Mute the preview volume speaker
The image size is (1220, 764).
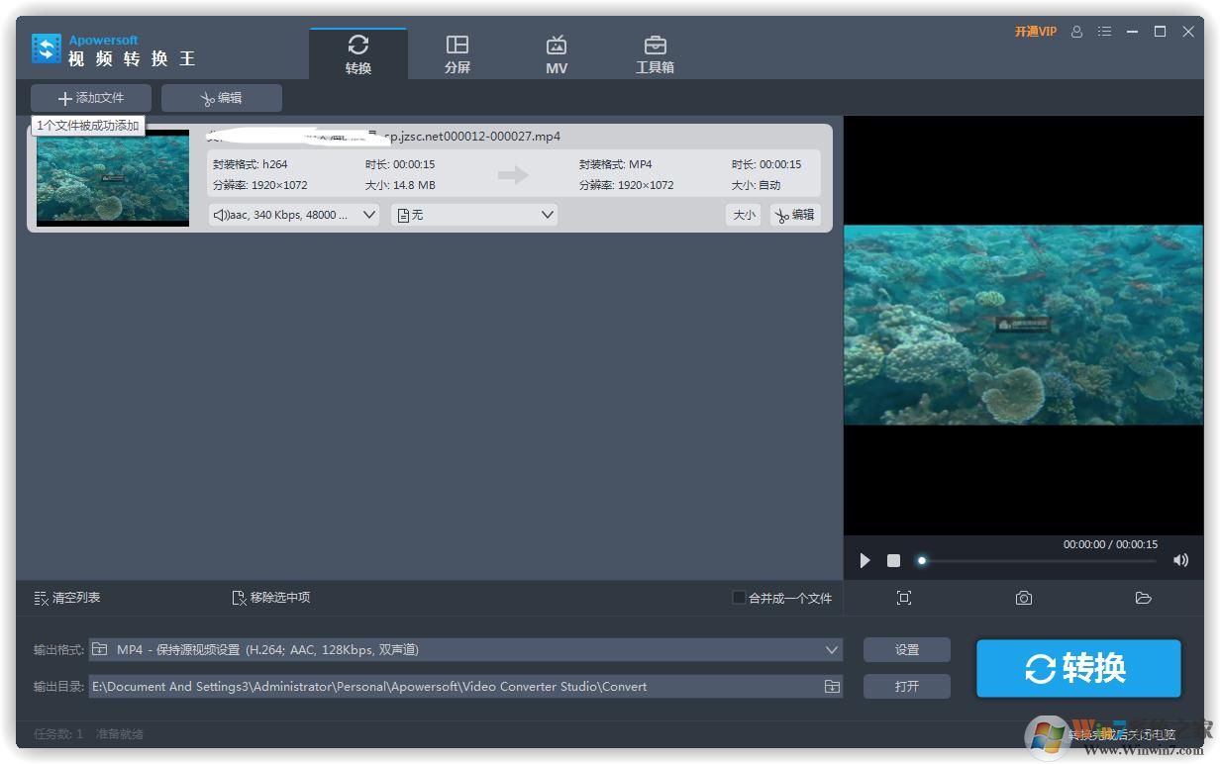[x=1180, y=560]
